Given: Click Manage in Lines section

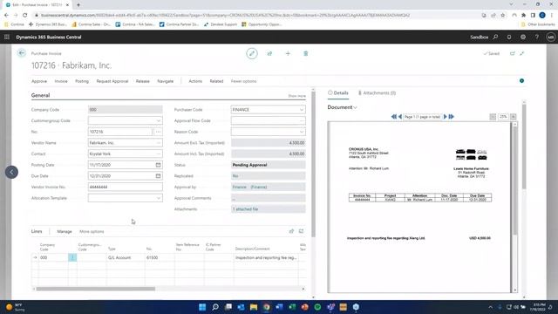Looking at the screenshot, I should (65, 231).
